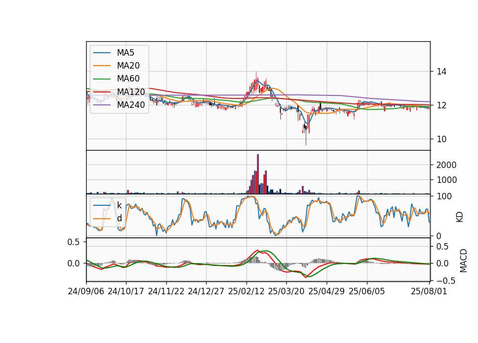This screenshot has height=343, width=478.
Task: Click the 25/02/12 date axis label
Action: pyautogui.click(x=246, y=291)
